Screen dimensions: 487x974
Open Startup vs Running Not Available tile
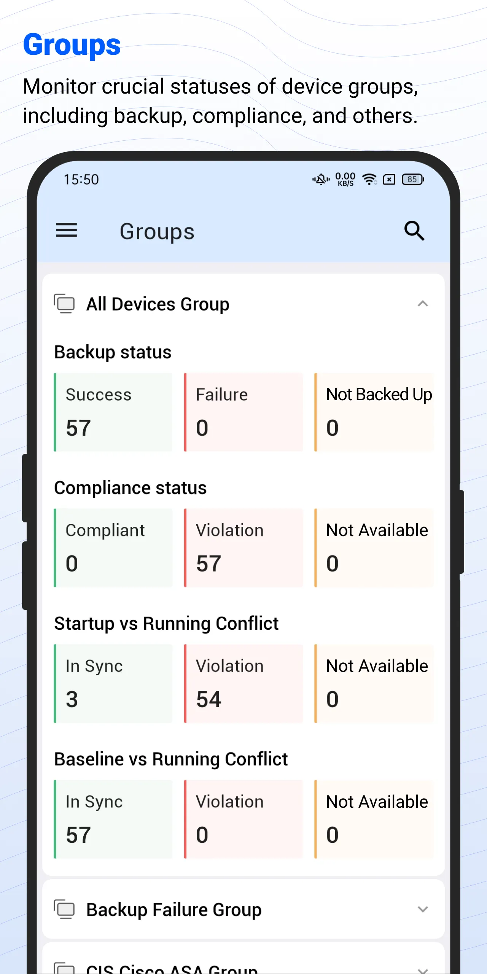(x=374, y=683)
